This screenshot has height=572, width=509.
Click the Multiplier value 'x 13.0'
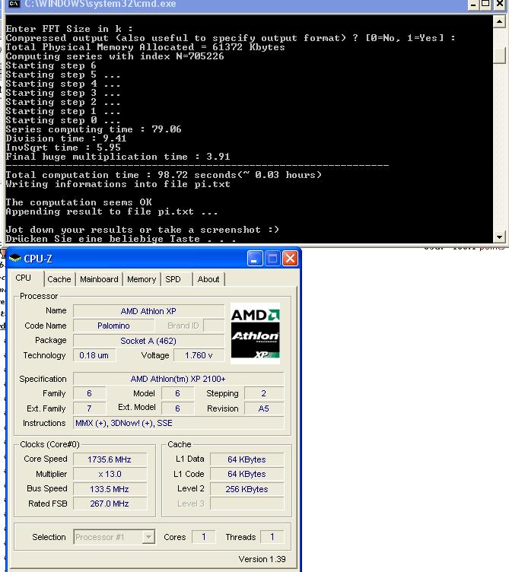(x=110, y=474)
